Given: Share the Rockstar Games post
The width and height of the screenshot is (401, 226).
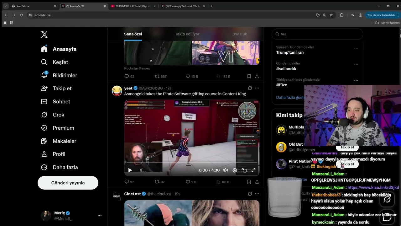Looking at the screenshot, I should coord(257,76).
